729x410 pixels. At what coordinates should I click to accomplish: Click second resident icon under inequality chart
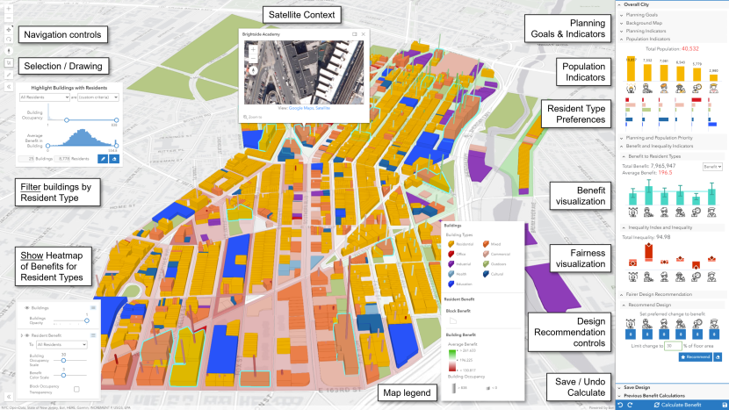648,277
